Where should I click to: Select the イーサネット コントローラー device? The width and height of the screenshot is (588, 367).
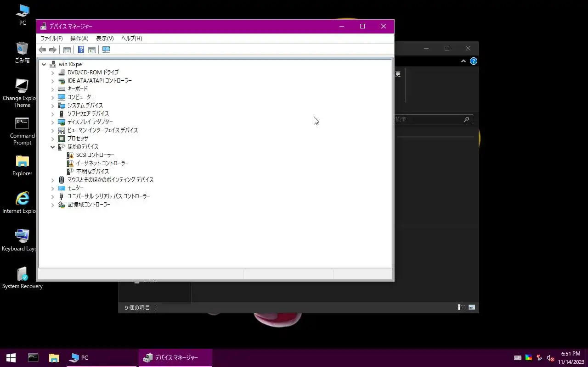click(102, 163)
